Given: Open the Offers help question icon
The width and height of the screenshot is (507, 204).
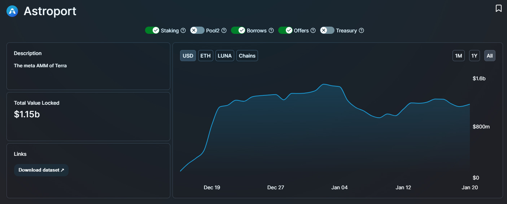Looking at the screenshot, I should 313,31.
